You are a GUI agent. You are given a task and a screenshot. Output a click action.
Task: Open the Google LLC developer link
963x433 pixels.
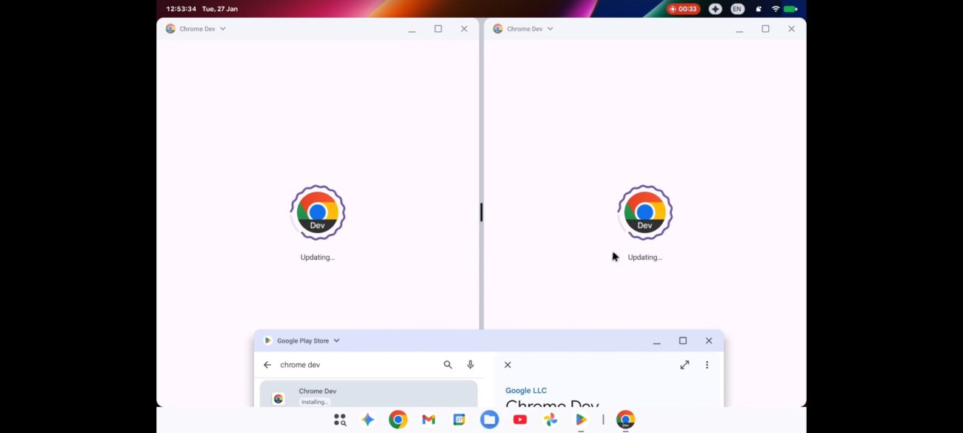[526, 391]
